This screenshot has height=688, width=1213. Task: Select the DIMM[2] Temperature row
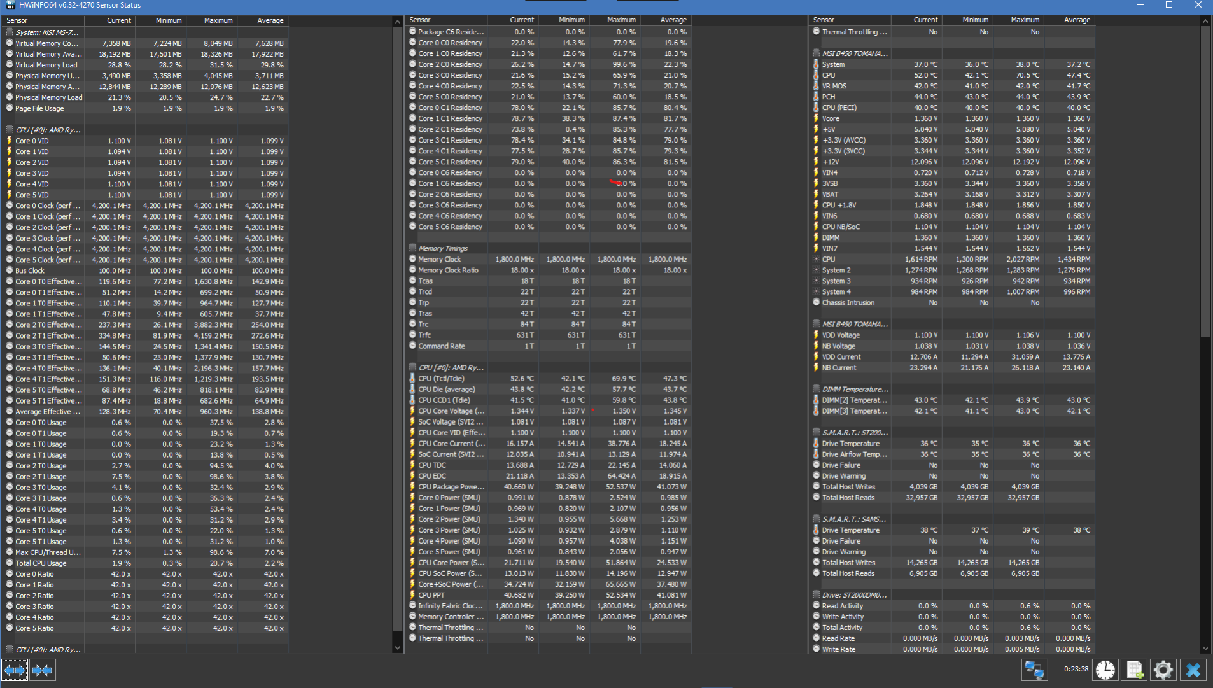(x=952, y=400)
